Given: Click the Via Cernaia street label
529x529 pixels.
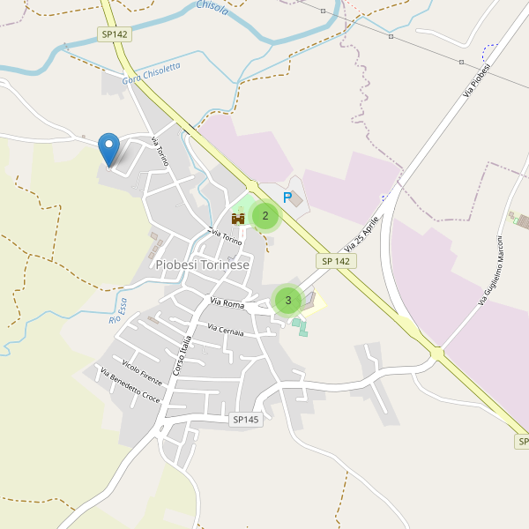Looking at the screenshot, I should (226, 330).
